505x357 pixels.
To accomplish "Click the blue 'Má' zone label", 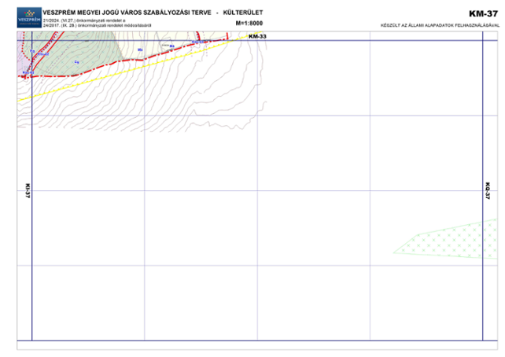I will (140, 50).
